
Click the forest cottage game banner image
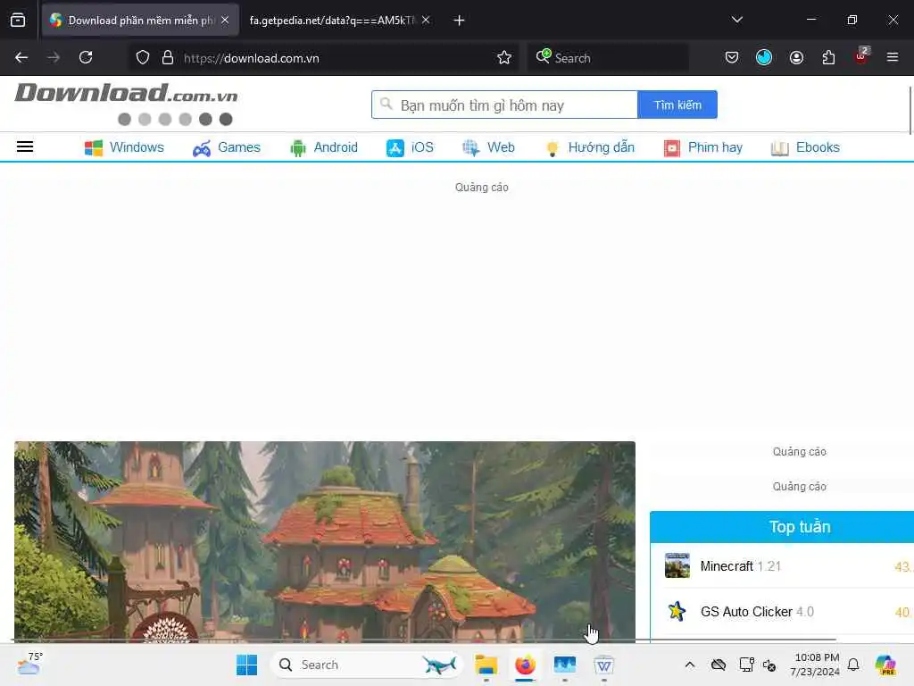coord(325,542)
